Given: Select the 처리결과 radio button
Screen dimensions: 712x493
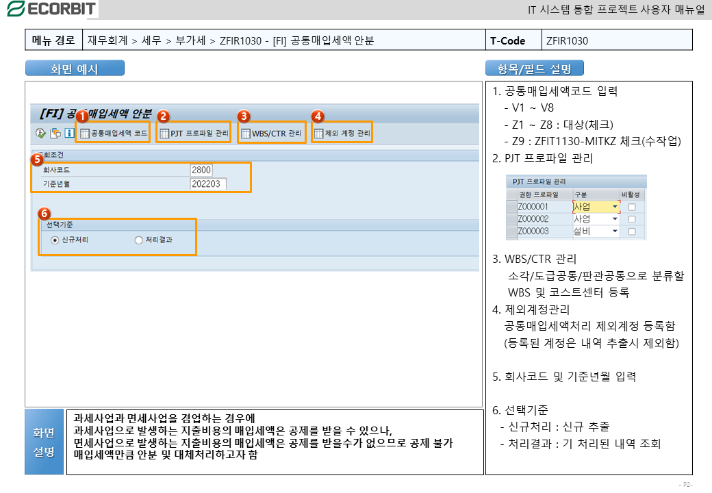Looking at the screenshot, I should (x=139, y=240).
